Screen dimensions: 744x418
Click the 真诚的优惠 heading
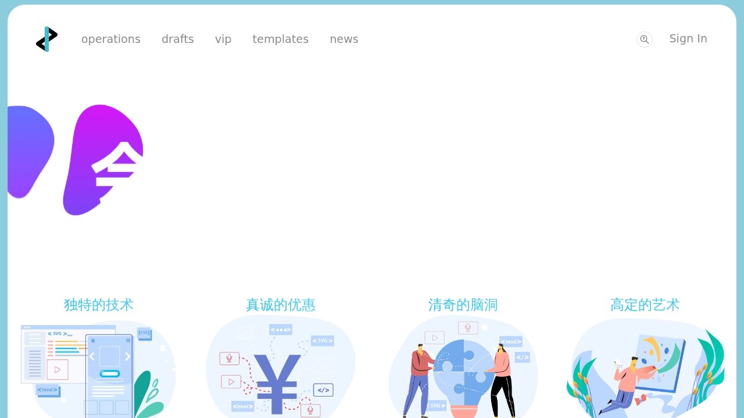point(281,305)
